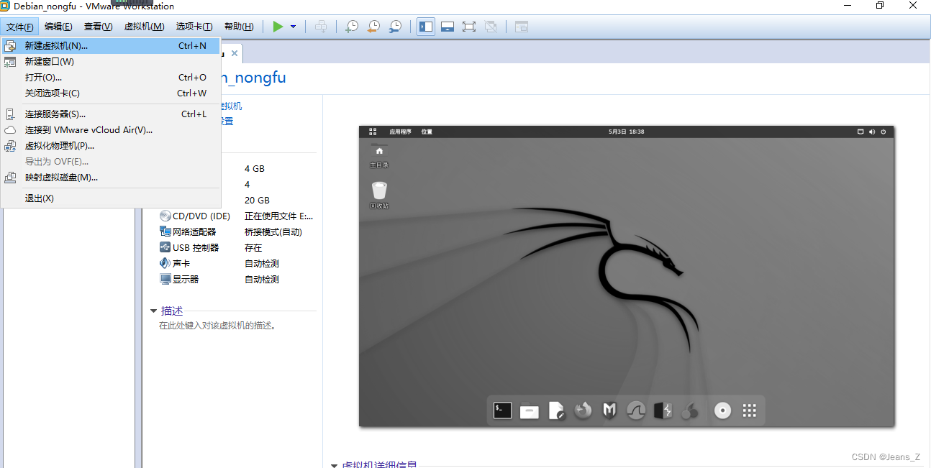Open the 虚拟机 menu
Image resolution: width=931 pixels, height=468 pixels.
pyautogui.click(x=144, y=26)
